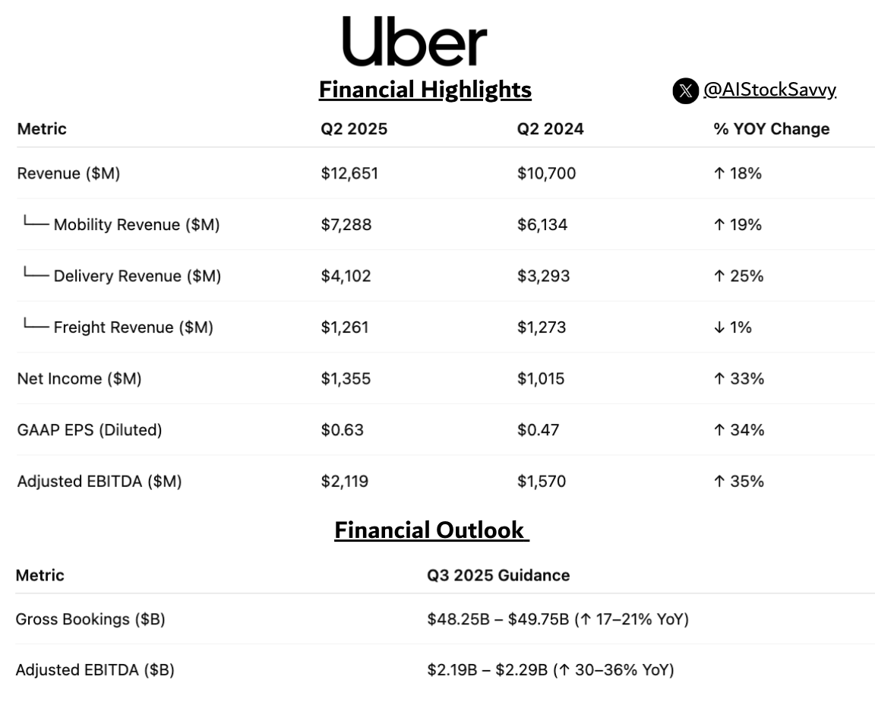Select the Q3 2025 Guidance header
Viewport: 875px width, 702px height.
pyautogui.click(x=498, y=575)
